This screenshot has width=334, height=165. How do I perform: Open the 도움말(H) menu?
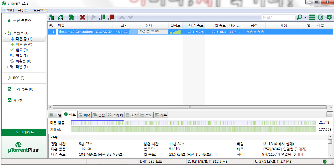[41, 10]
